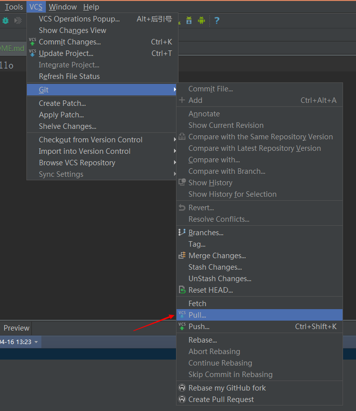Click the plus icon beside Add
This screenshot has width=356, height=411.
pyautogui.click(x=182, y=100)
